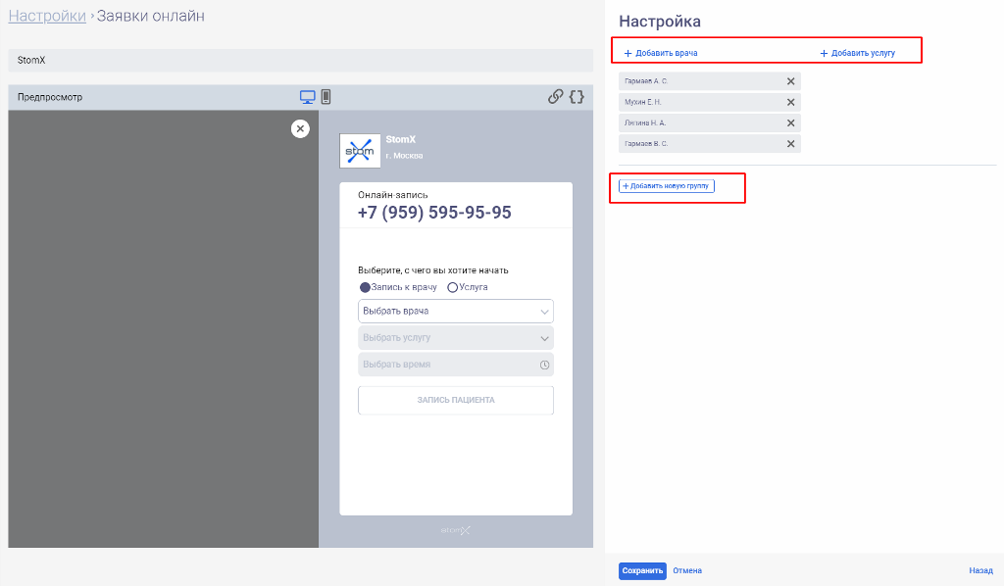Click Добавить услугу

click(x=857, y=53)
